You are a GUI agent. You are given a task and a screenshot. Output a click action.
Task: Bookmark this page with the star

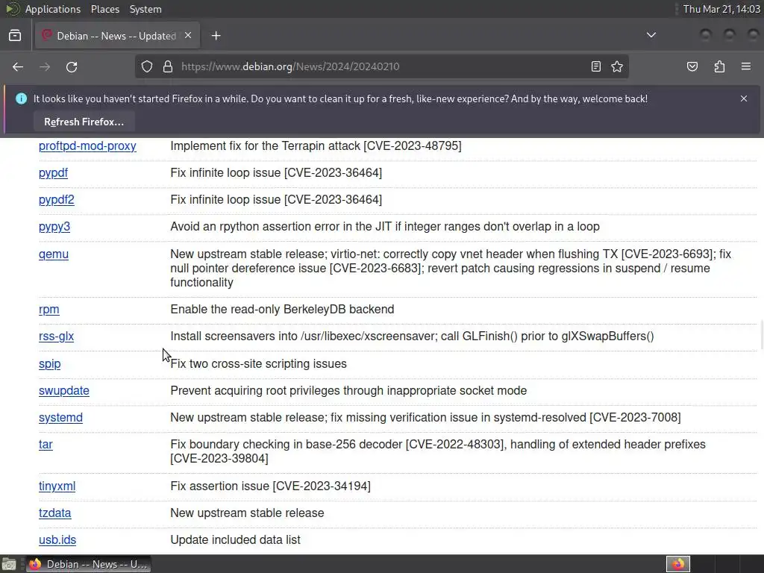617,66
